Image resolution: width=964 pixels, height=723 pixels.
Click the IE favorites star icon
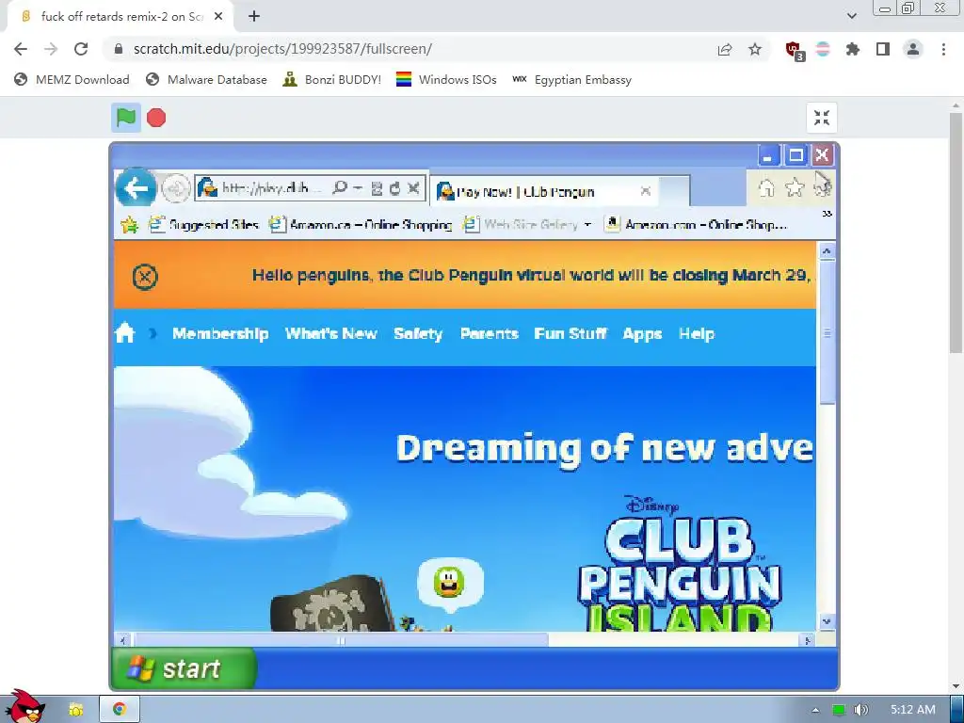coord(795,187)
